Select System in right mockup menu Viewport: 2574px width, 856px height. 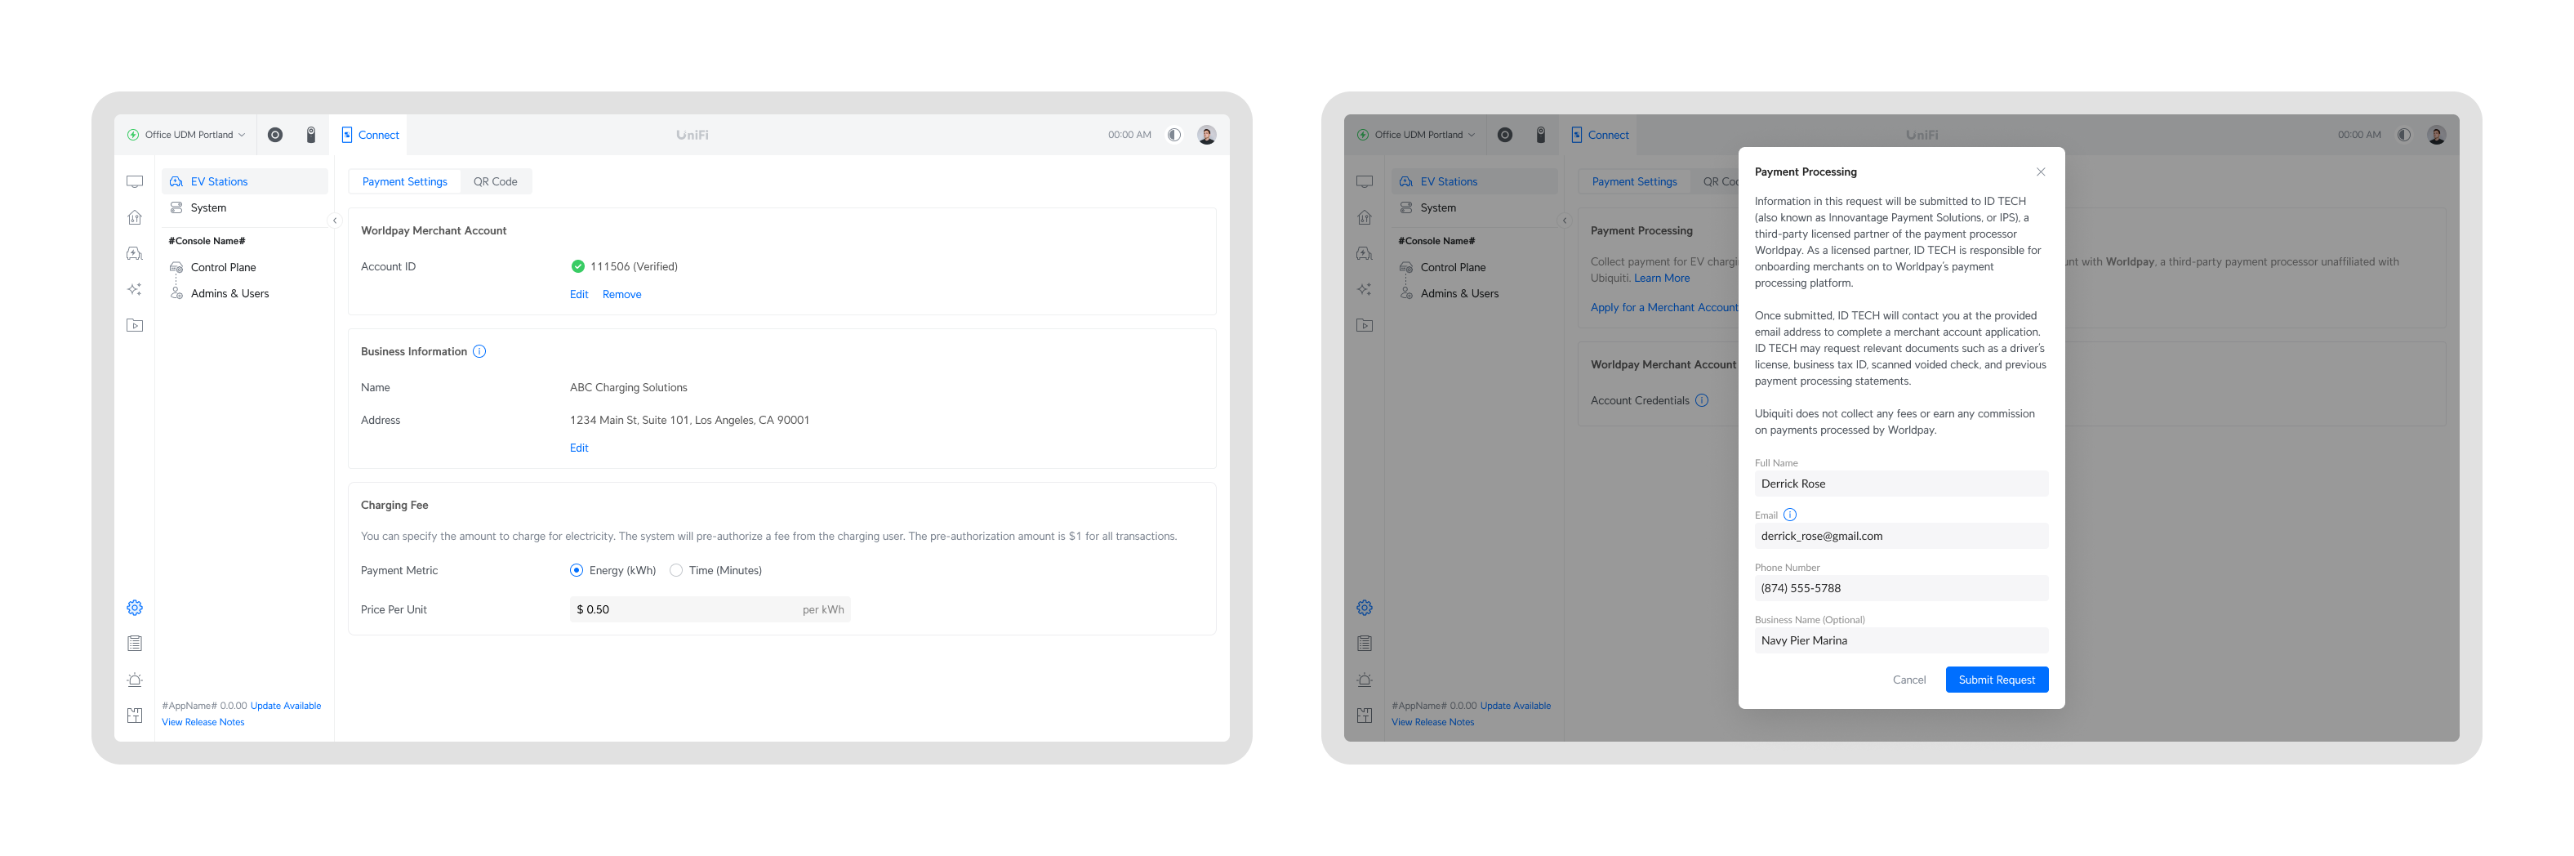click(1475, 208)
